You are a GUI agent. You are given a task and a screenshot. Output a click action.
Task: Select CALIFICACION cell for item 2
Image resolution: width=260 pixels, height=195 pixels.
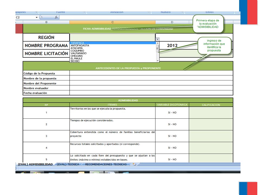211,124
